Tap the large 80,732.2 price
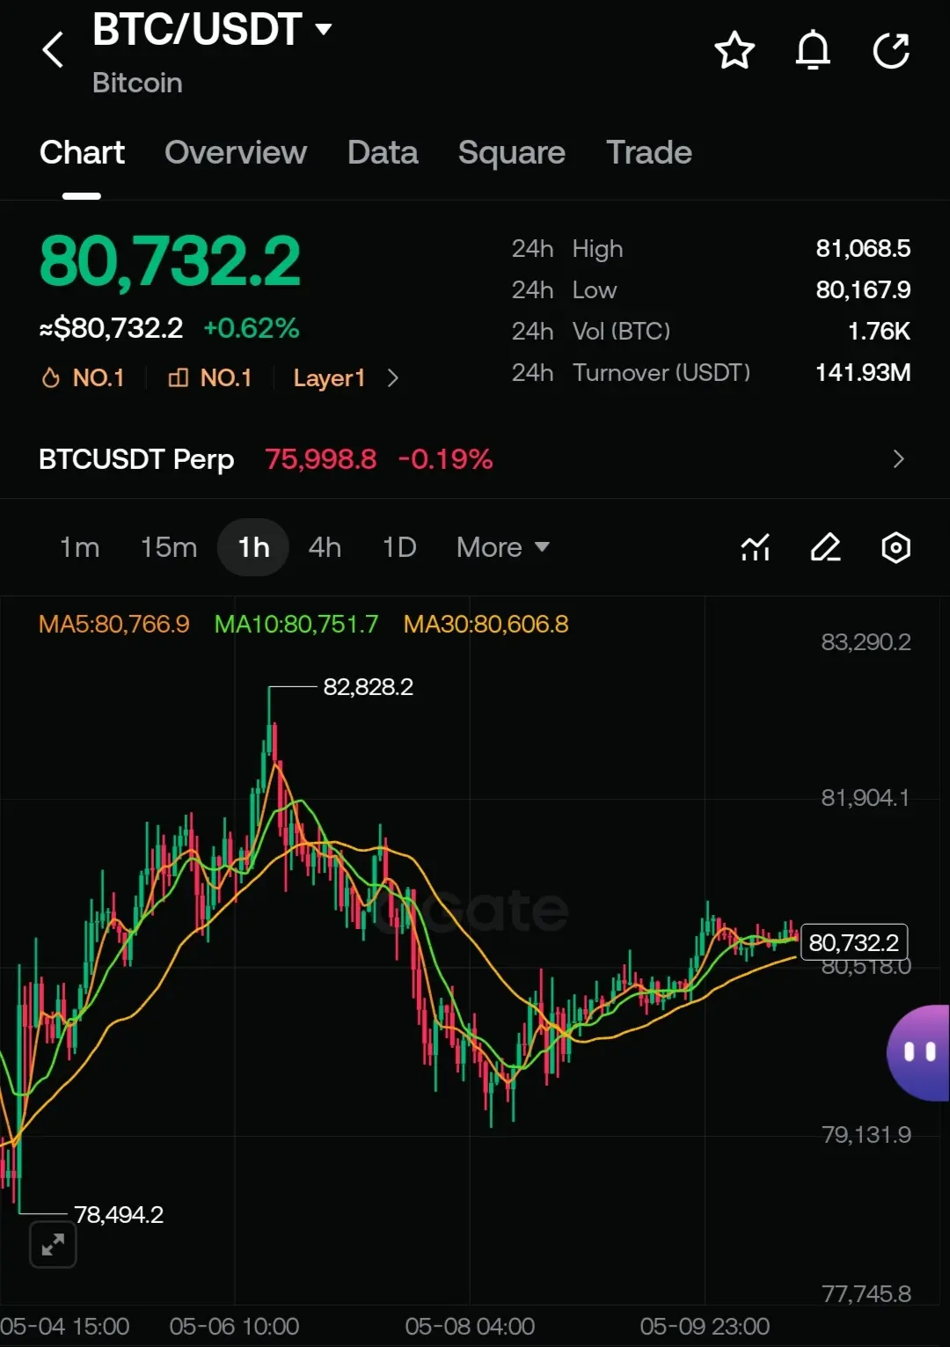 170,262
